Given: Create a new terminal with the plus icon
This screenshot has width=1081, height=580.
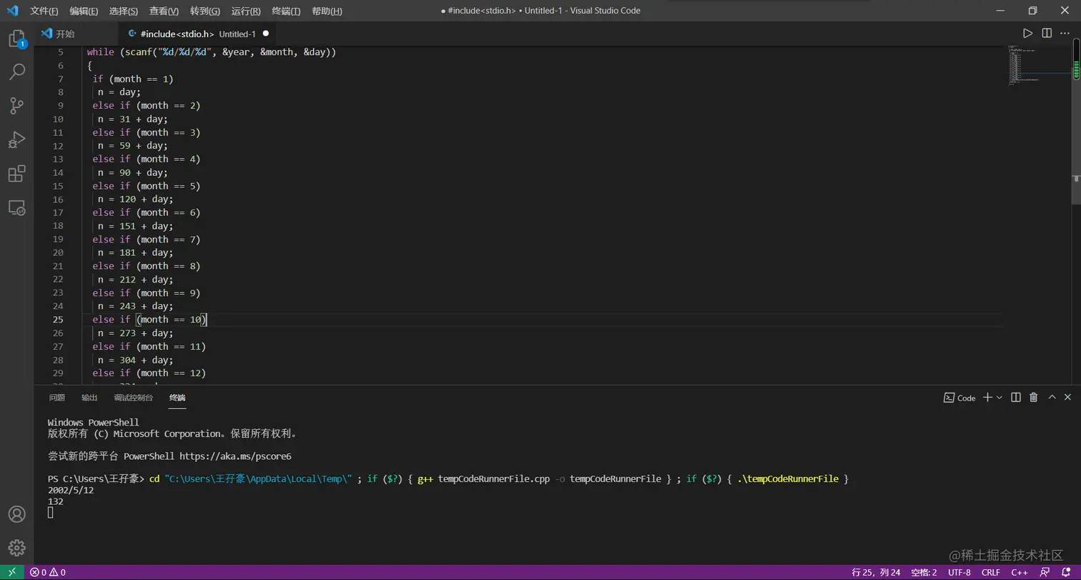Looking at the screenshot, I should (x=987, y=398).
